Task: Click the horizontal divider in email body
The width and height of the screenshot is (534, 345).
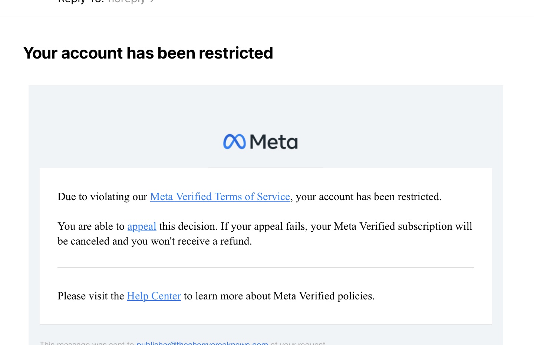Action: [x=266, y=267]
